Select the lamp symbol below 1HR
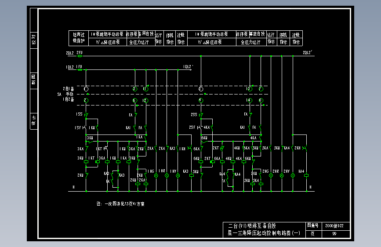The image size is (381, 247). [167, 175]
